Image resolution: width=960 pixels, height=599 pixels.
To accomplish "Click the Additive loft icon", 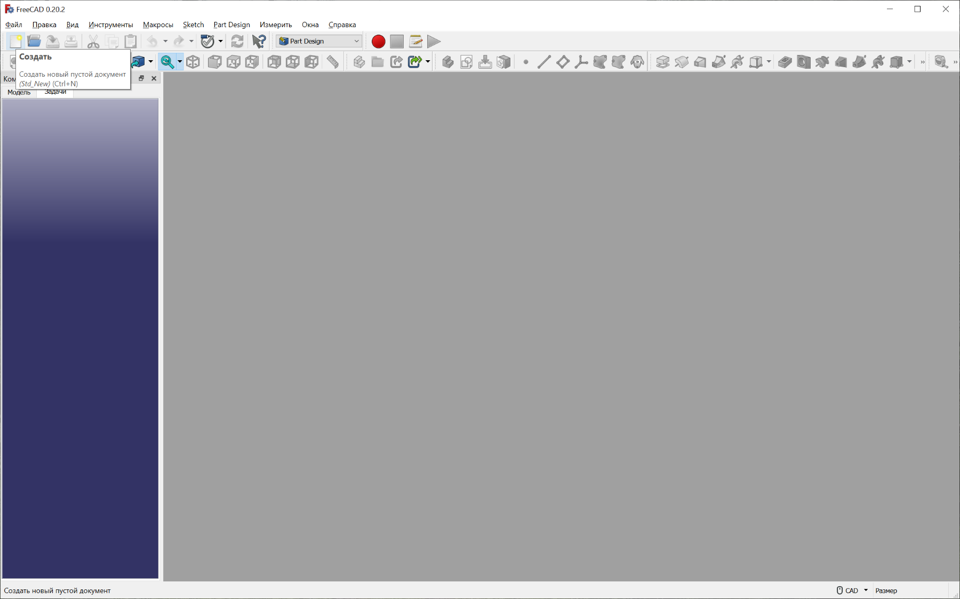I will 700,62.
